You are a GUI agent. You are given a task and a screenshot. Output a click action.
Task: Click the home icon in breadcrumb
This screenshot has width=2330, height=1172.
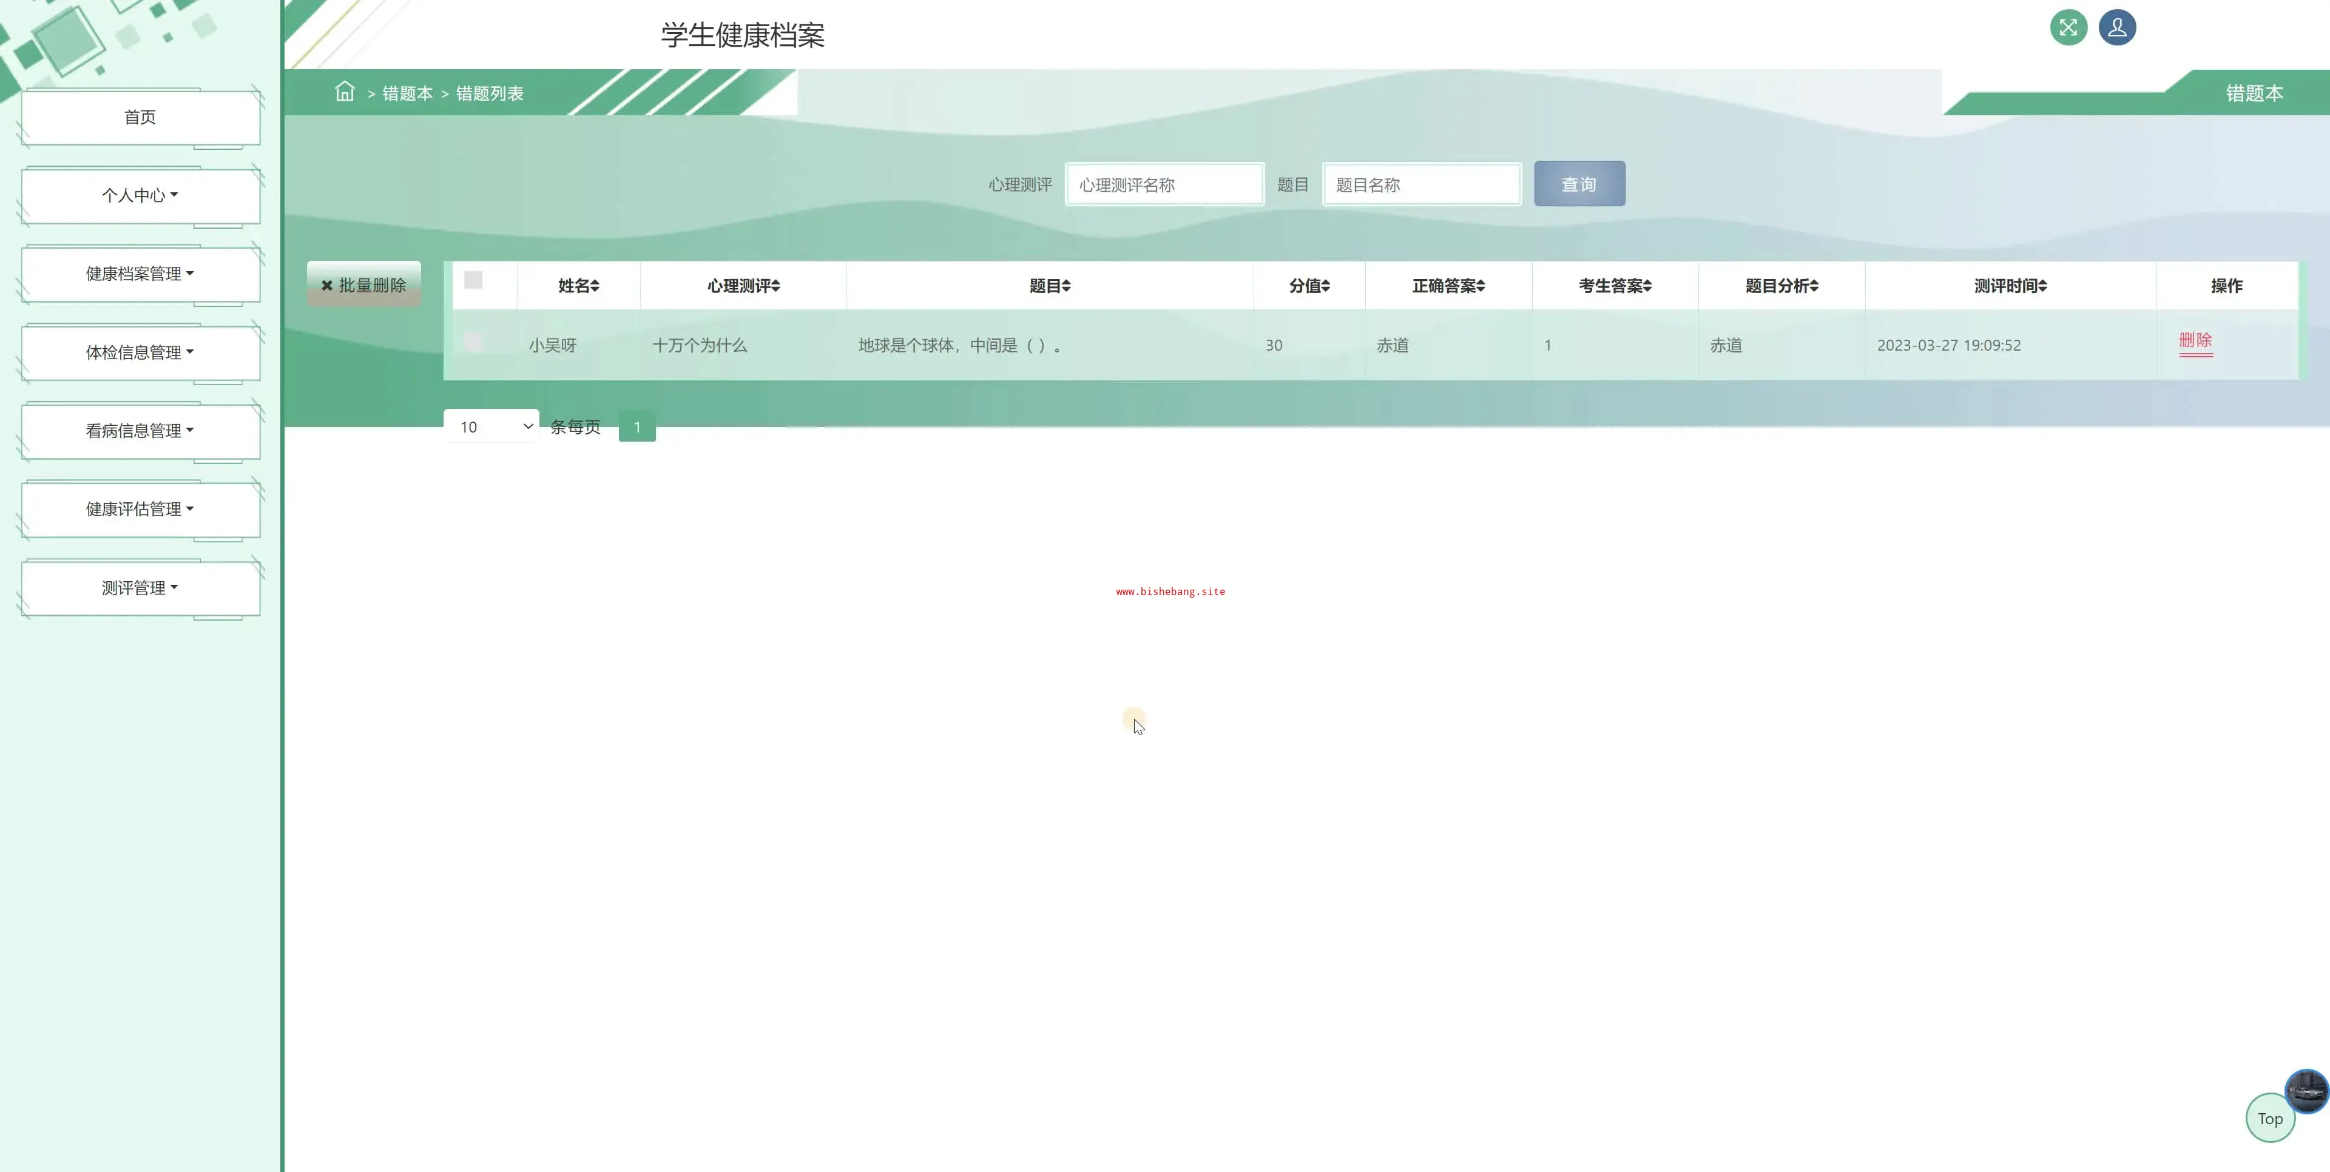point(345,92)
